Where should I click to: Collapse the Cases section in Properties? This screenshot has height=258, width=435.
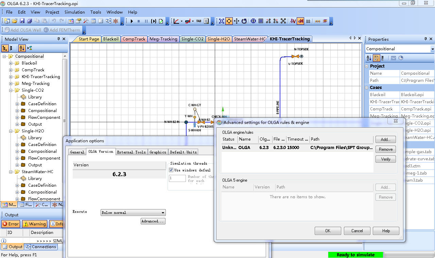point(367,88)
